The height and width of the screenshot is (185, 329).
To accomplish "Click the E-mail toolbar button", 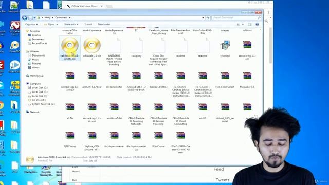I will 88,24.
